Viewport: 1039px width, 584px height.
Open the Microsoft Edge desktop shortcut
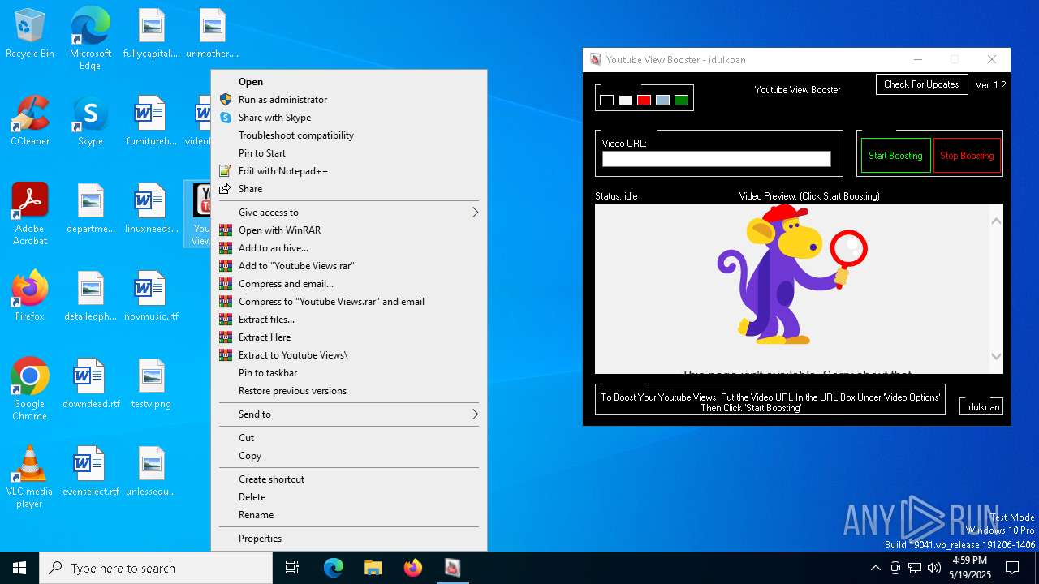(x=90, y=39)
